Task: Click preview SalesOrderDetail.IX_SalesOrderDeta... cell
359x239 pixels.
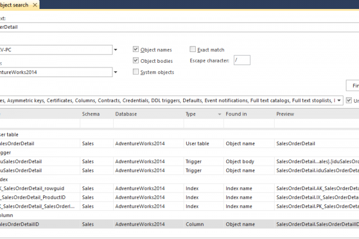Action: pos(317,197)
